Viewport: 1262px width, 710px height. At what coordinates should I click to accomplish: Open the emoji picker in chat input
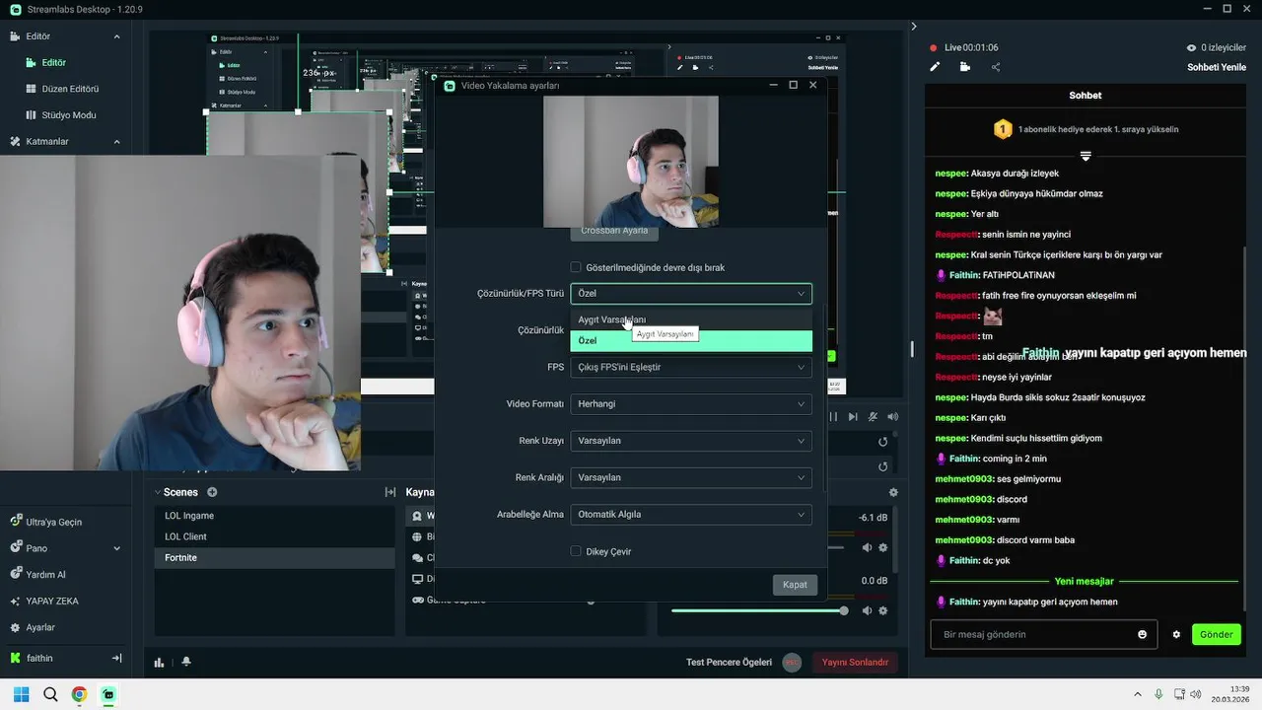tap(1143, 634)
